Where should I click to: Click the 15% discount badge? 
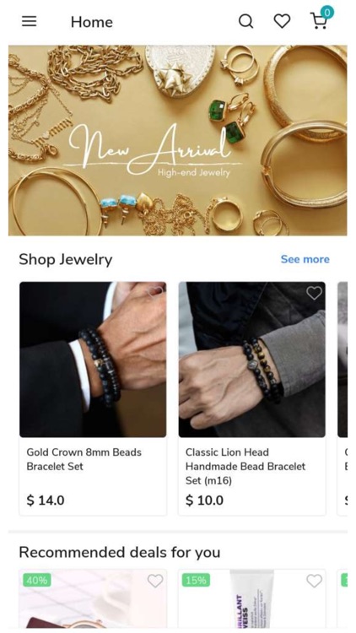[x=197, y=580]
